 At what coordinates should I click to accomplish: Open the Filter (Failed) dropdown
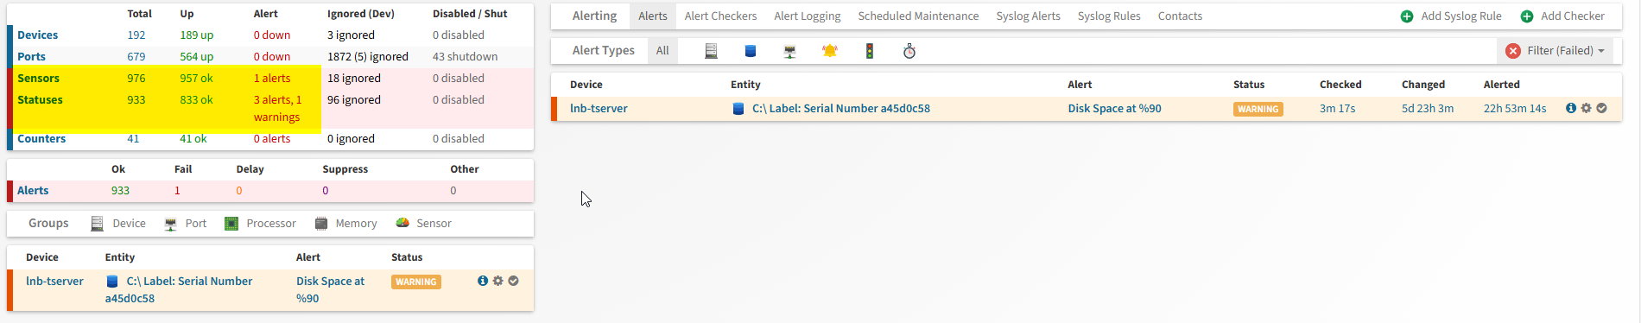pos(1555,51)
